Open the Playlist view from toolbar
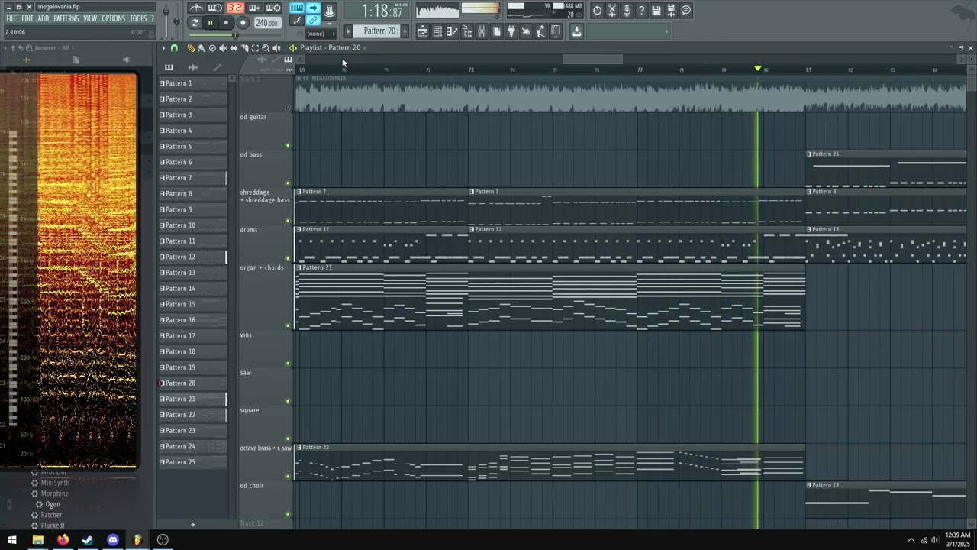Screen dimensions: 977x550 click(422, 31)
